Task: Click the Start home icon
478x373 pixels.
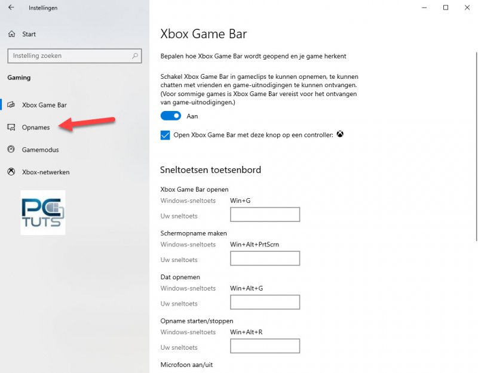Action: point(11,34)
